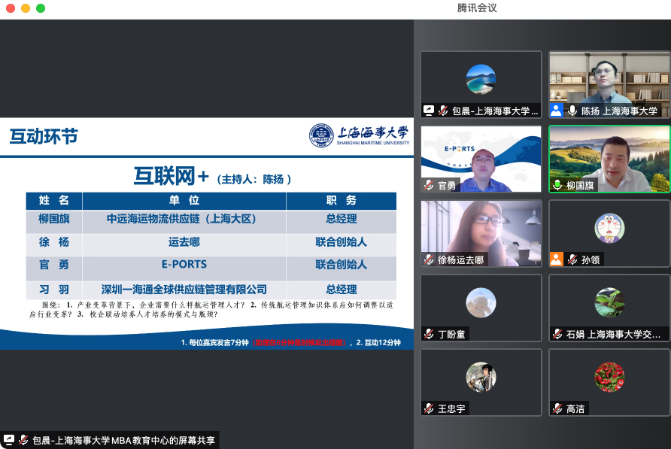Viewport: 671px width, 449px height.
Task: Click the muted mic icon next to 官勇
Action: (x=429, y=185)
